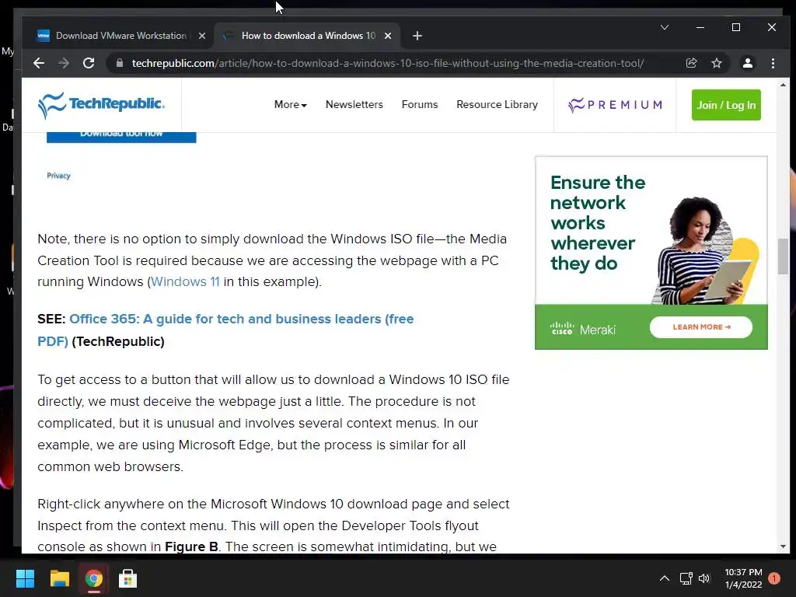Open notification badge in taskbar
The width and height of the screenshot is (796, 597).
[x=774, y=578]
